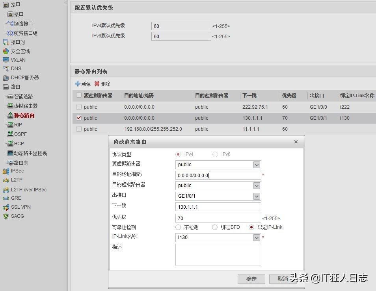The width and height of the screenshot is (376, 291).
Task: Select the 不检测 radio option
Action: click(x=179, y=227)
